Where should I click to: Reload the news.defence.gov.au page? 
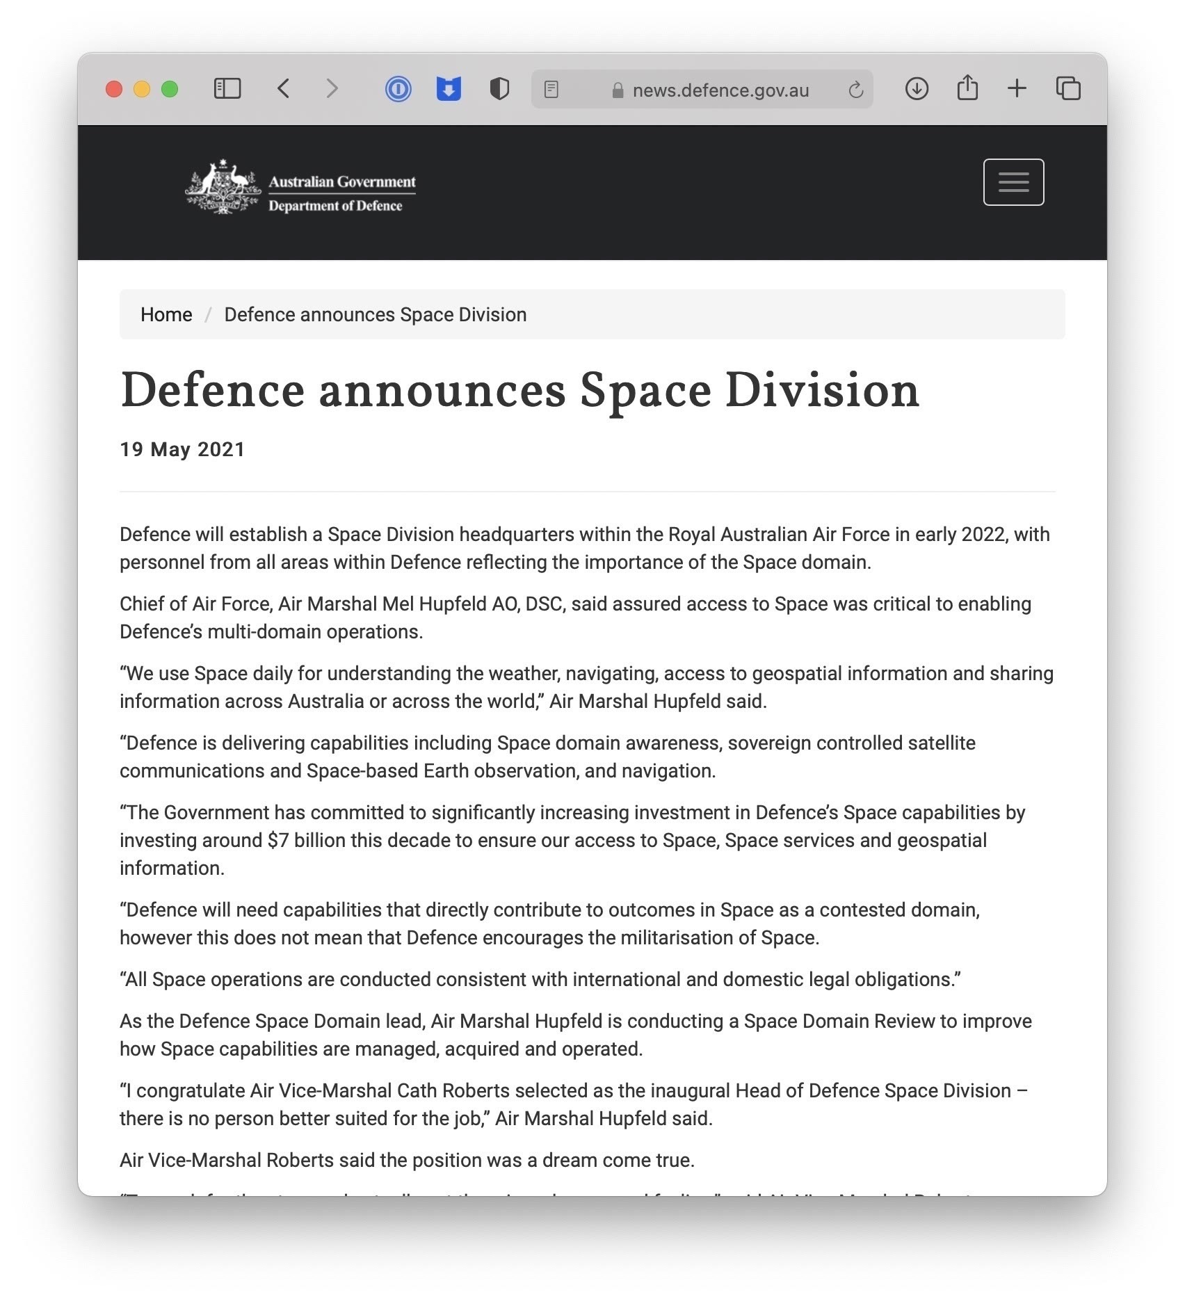(855, 90)
